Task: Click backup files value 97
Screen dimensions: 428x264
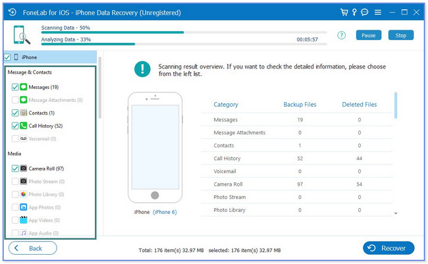Action: pyautogui.click(x=300, y=184)
